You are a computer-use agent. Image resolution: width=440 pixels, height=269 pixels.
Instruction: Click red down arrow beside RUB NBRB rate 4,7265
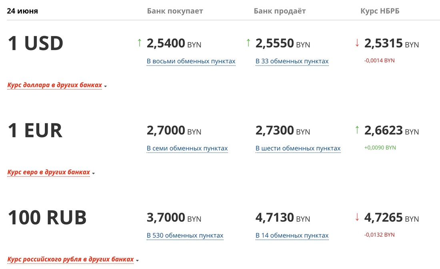click(357, 217)
